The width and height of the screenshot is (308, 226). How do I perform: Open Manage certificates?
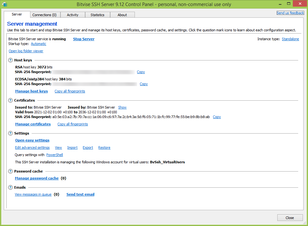tap(33, 124)
